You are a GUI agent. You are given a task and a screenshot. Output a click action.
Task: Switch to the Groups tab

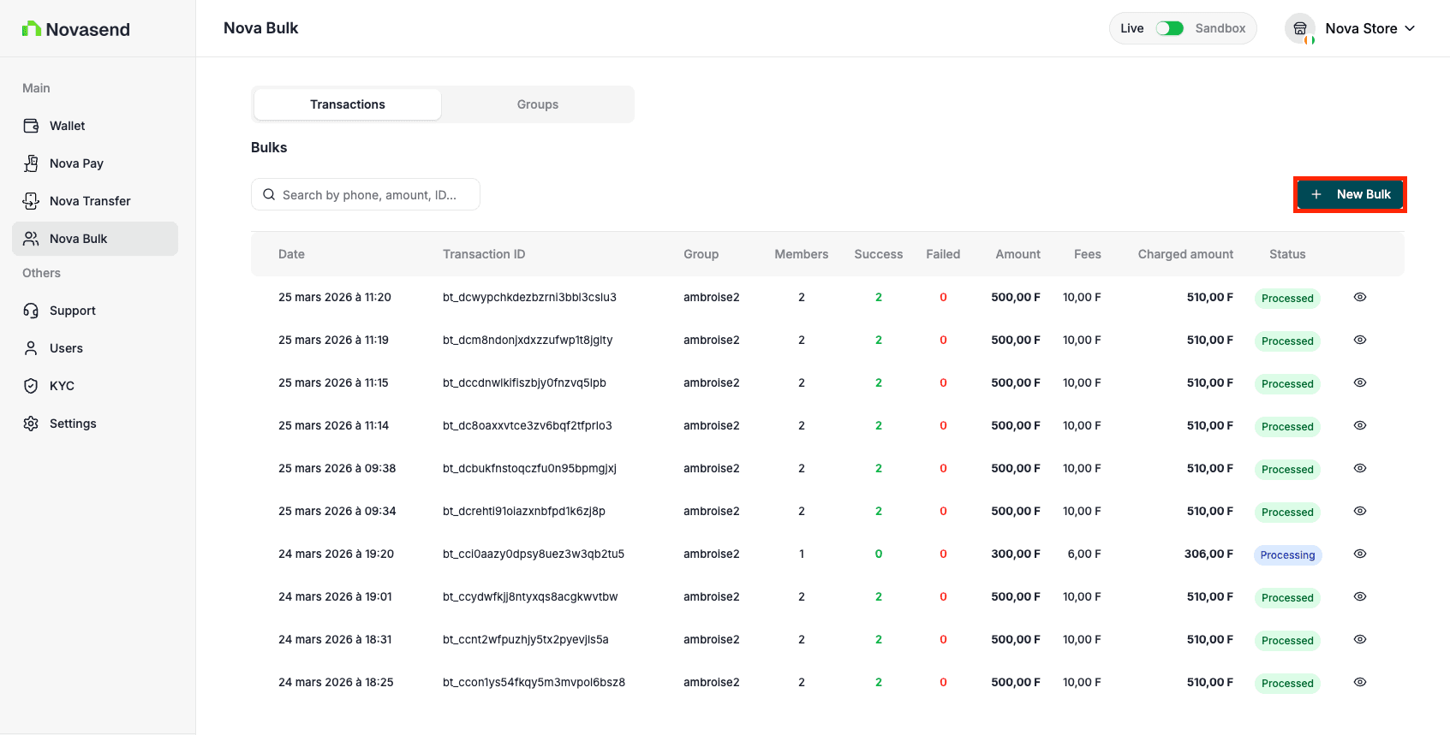coord(538,104)
